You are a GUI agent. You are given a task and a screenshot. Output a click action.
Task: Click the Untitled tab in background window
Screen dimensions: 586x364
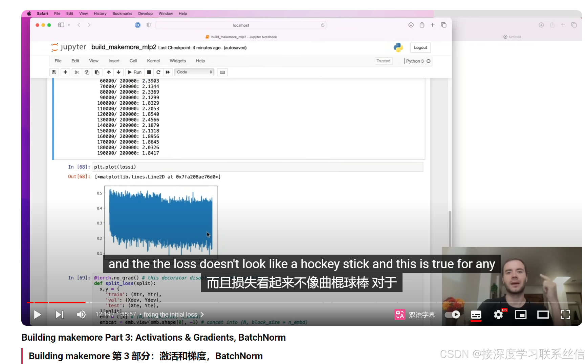(513, 37)
